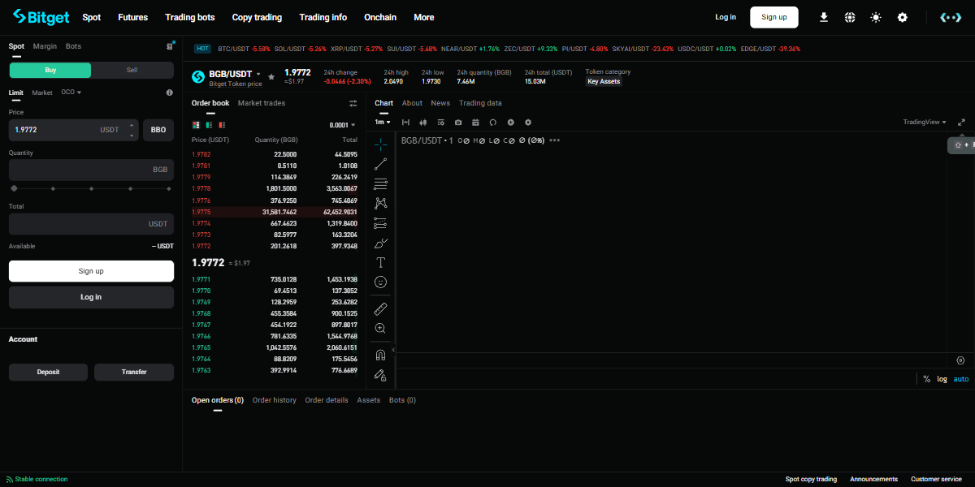Open the Futures menu
Viewport: 975px width, 487px height.
(132, 17)
